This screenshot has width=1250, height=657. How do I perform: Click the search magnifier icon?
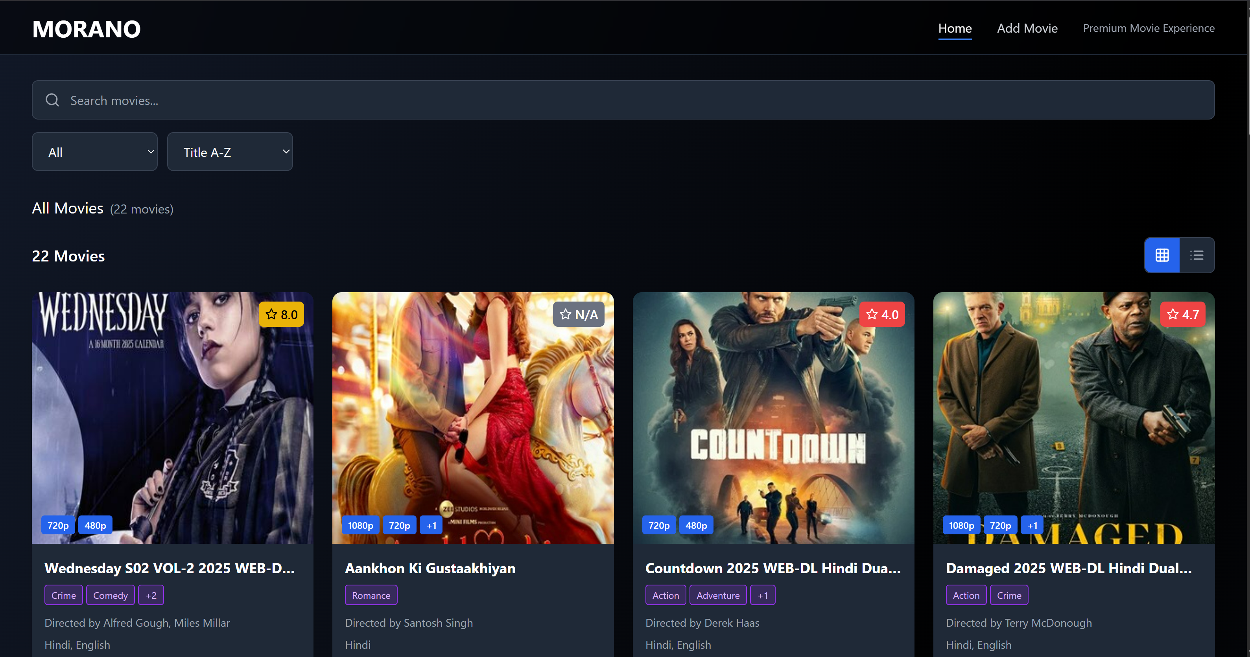[52, 100]
